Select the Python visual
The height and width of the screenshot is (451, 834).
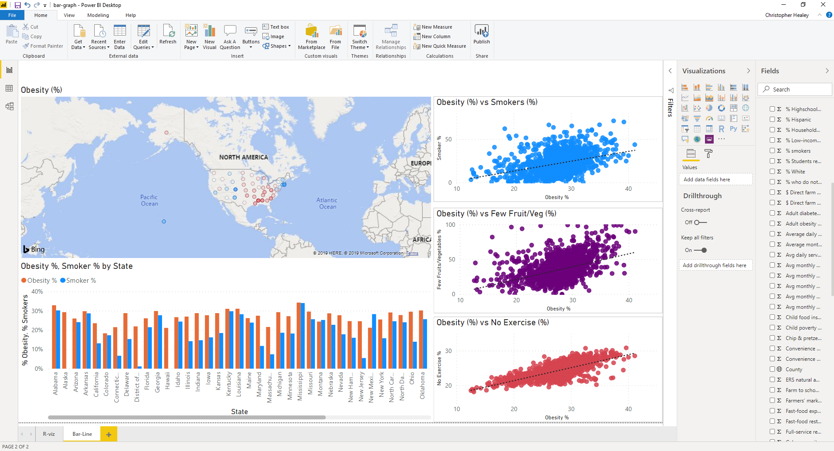pyautogui.click(x=734, y=129)
